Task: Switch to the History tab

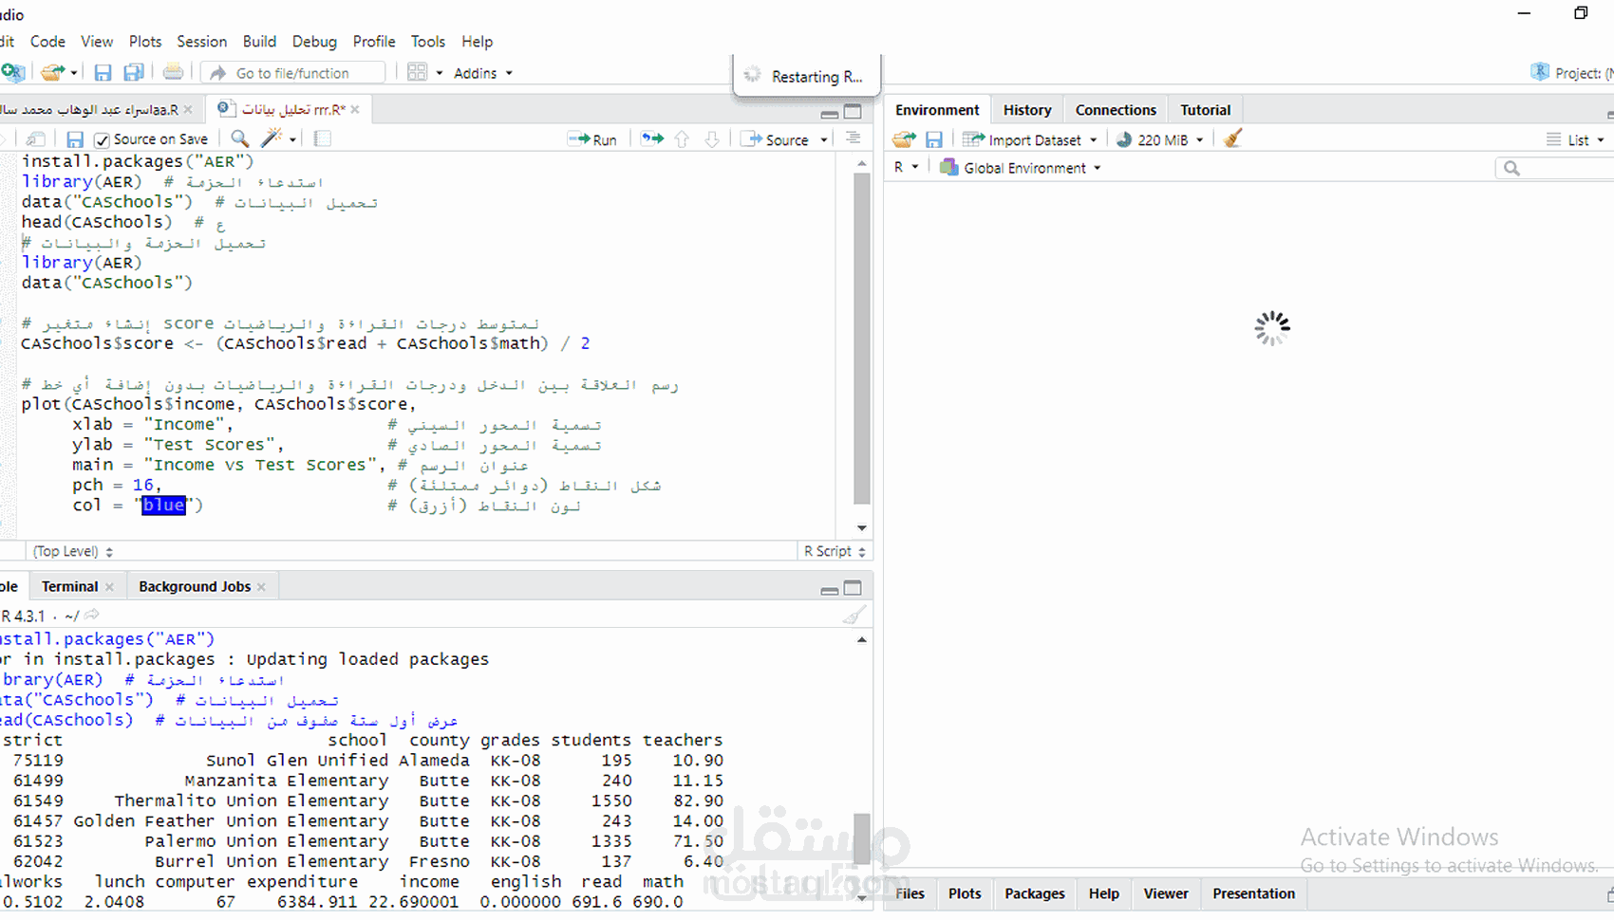Action: (x=1027, y=110)
